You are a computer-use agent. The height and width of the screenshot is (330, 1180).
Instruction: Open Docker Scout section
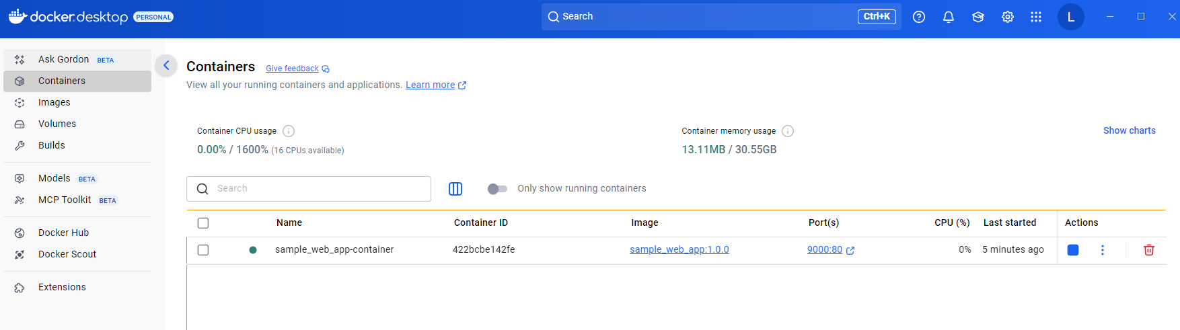pos(77,254)
